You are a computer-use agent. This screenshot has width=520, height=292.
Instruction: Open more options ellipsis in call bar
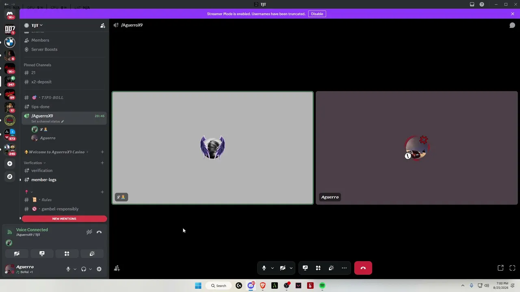(x=344, y=268)
